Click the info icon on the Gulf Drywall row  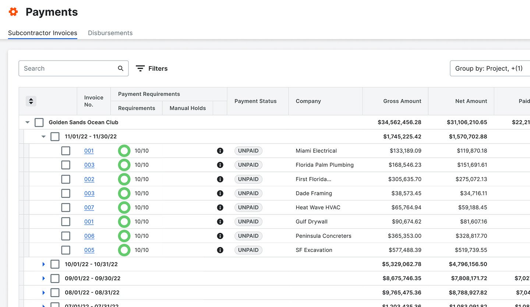click(x=220, y=221)
